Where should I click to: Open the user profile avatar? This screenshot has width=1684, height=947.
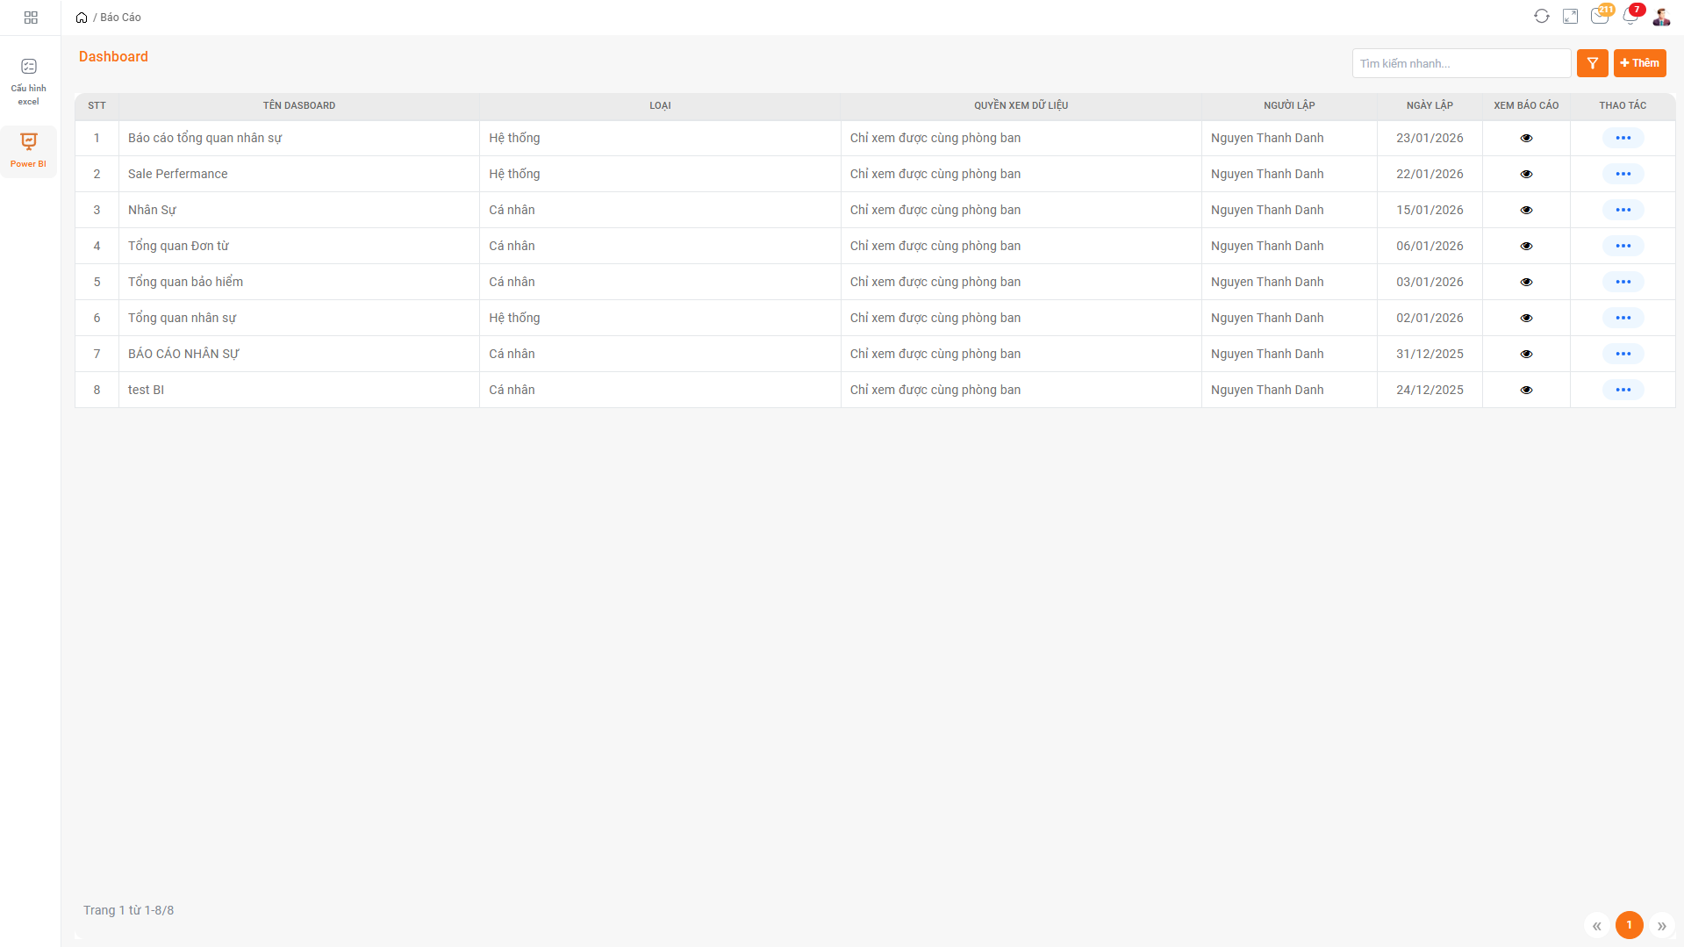point(1660,17)
